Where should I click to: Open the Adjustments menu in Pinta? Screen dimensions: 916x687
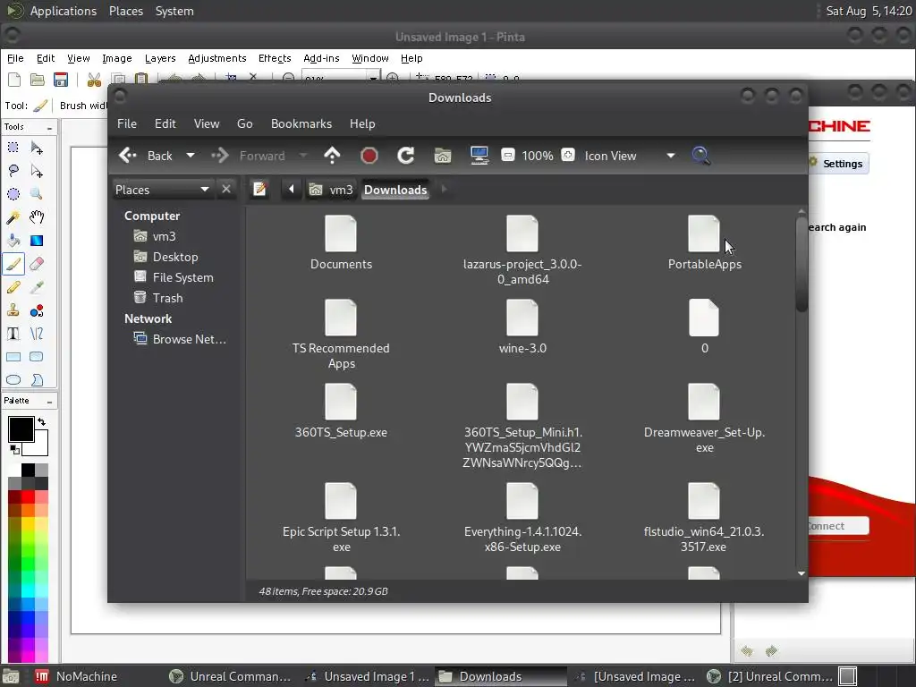pos(217,58)
